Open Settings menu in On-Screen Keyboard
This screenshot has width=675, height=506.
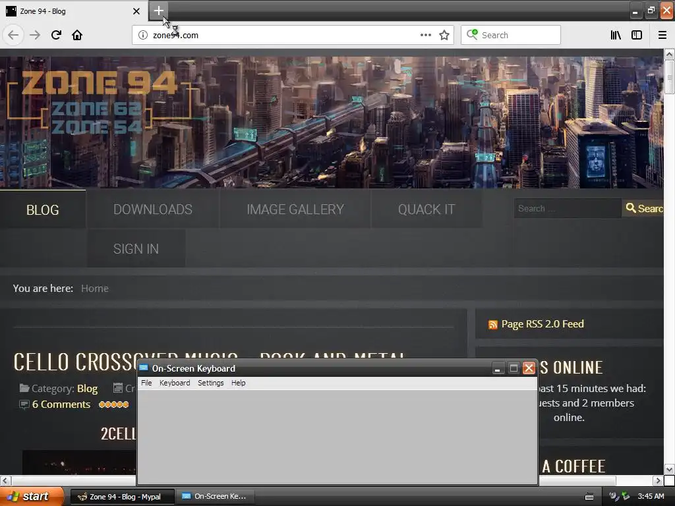210,383
